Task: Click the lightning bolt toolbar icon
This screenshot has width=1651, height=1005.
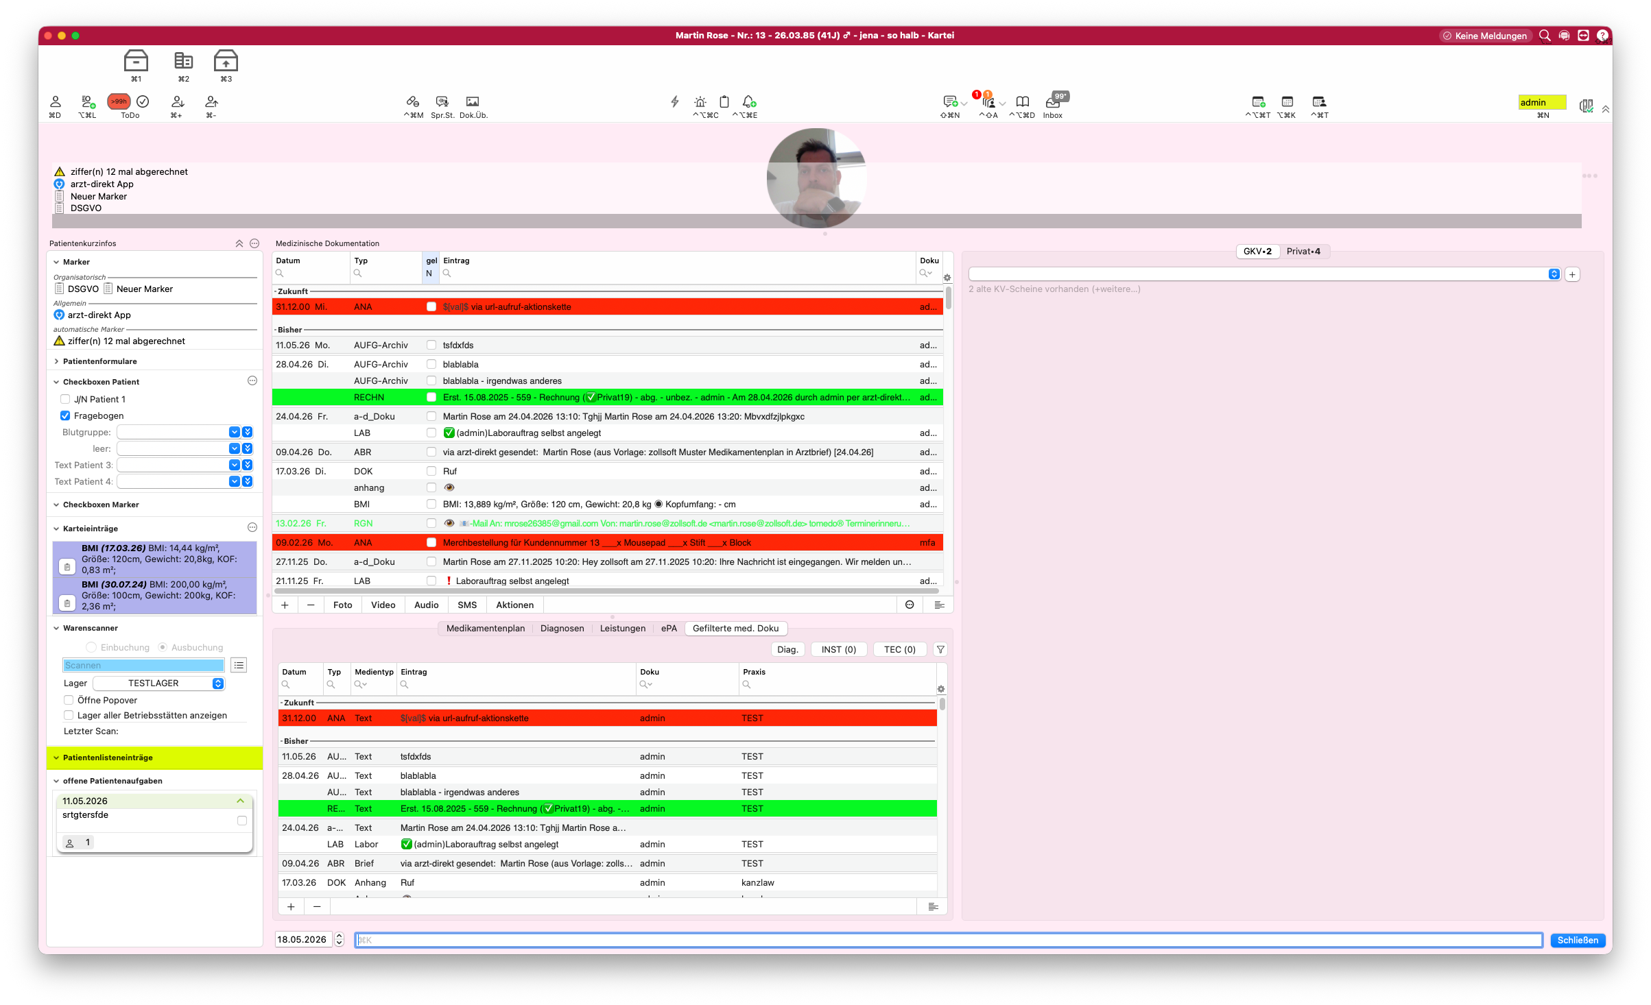Action: click(675, 101)
